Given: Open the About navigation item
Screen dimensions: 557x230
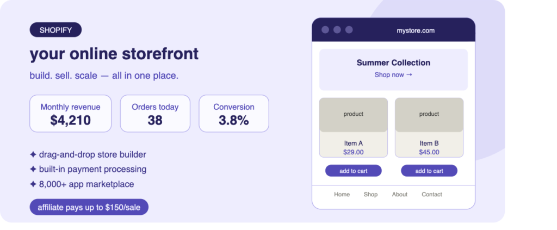Looking at the screenshot, I should (x=400, y=195).
